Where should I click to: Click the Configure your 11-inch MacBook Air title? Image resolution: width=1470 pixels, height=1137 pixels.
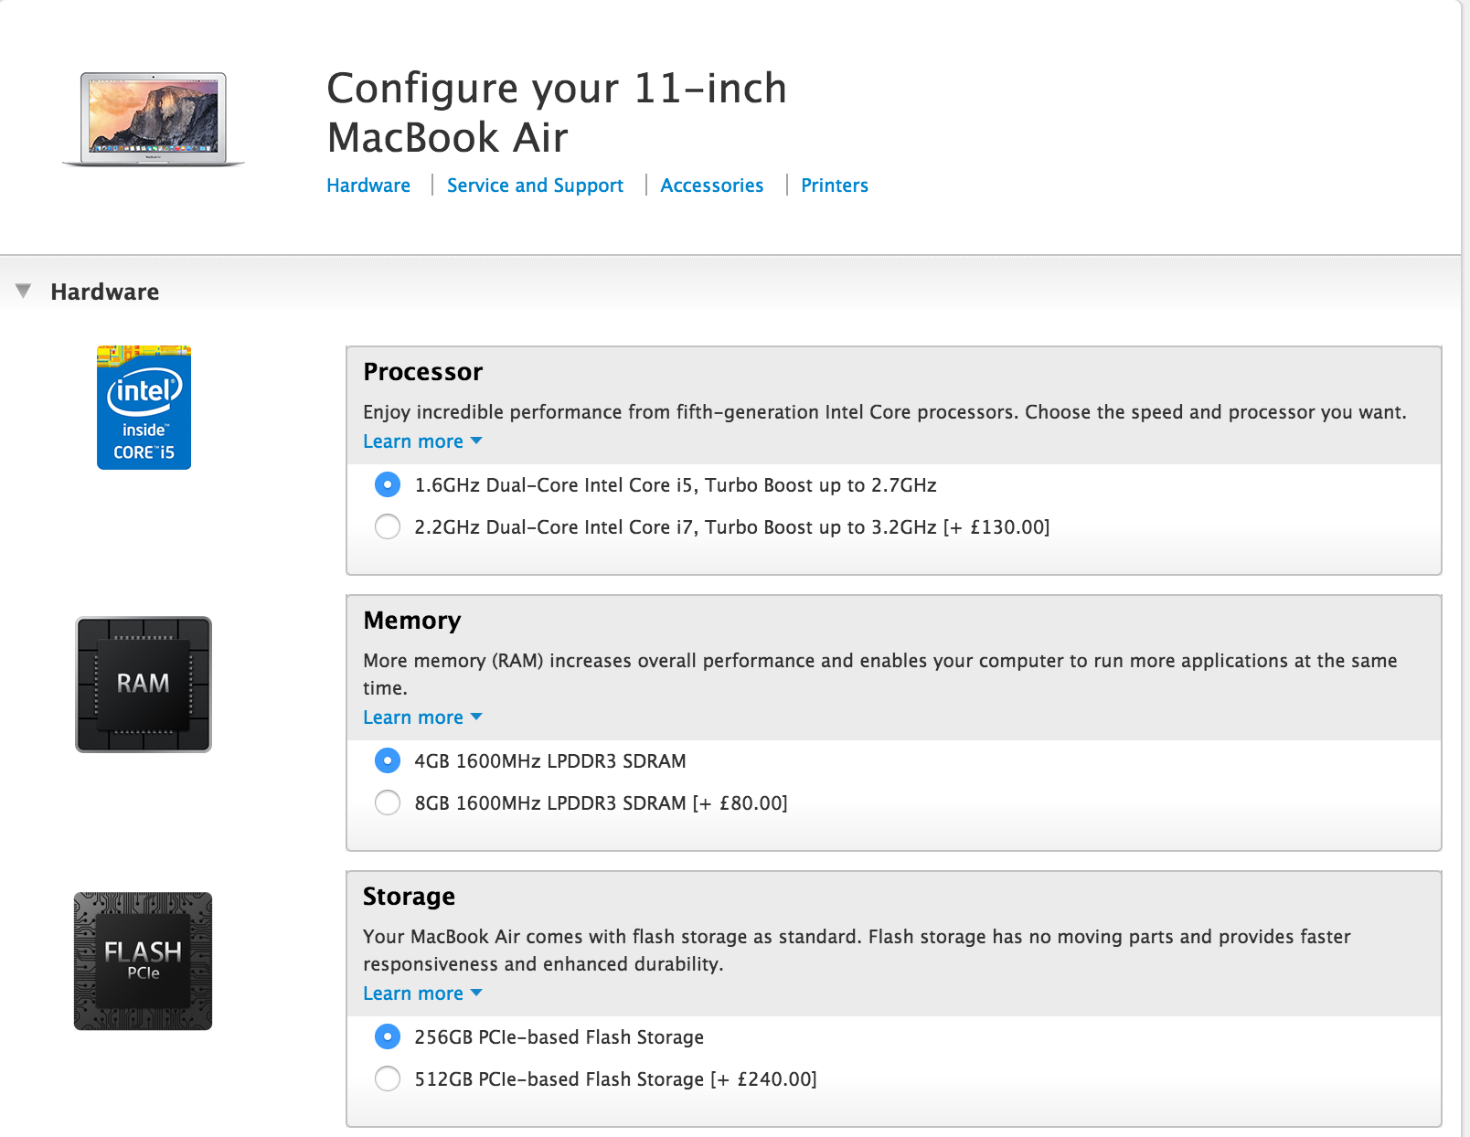pos(556,112)
